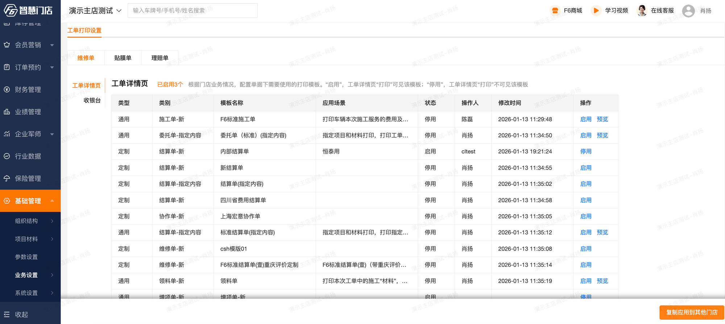Click the 财务管理 sidebar icon
The width and height of the screenshot is (725, 324).
[7, 90]
